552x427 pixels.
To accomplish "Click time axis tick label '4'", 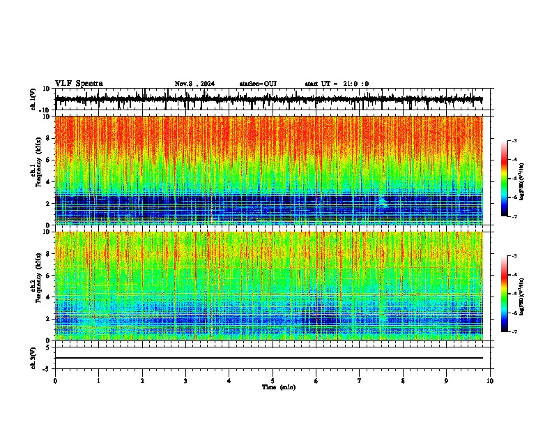I will coord(229,381).
